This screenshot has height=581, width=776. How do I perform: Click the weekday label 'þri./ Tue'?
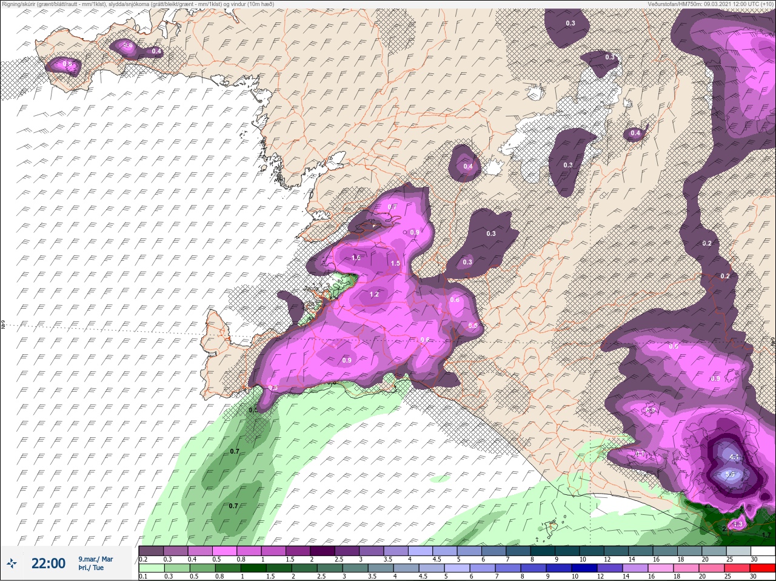pyautogui.click(x=91, y=568)
